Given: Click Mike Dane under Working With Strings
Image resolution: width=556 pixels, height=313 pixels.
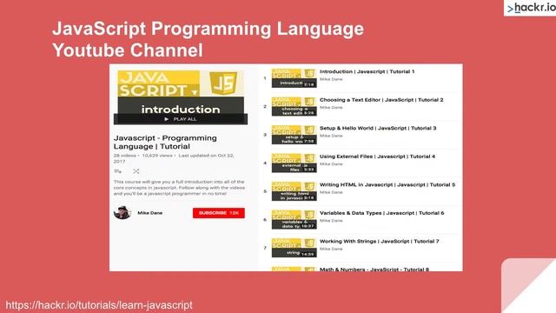Looking at the screenshot, I should [x=331, y=250].
